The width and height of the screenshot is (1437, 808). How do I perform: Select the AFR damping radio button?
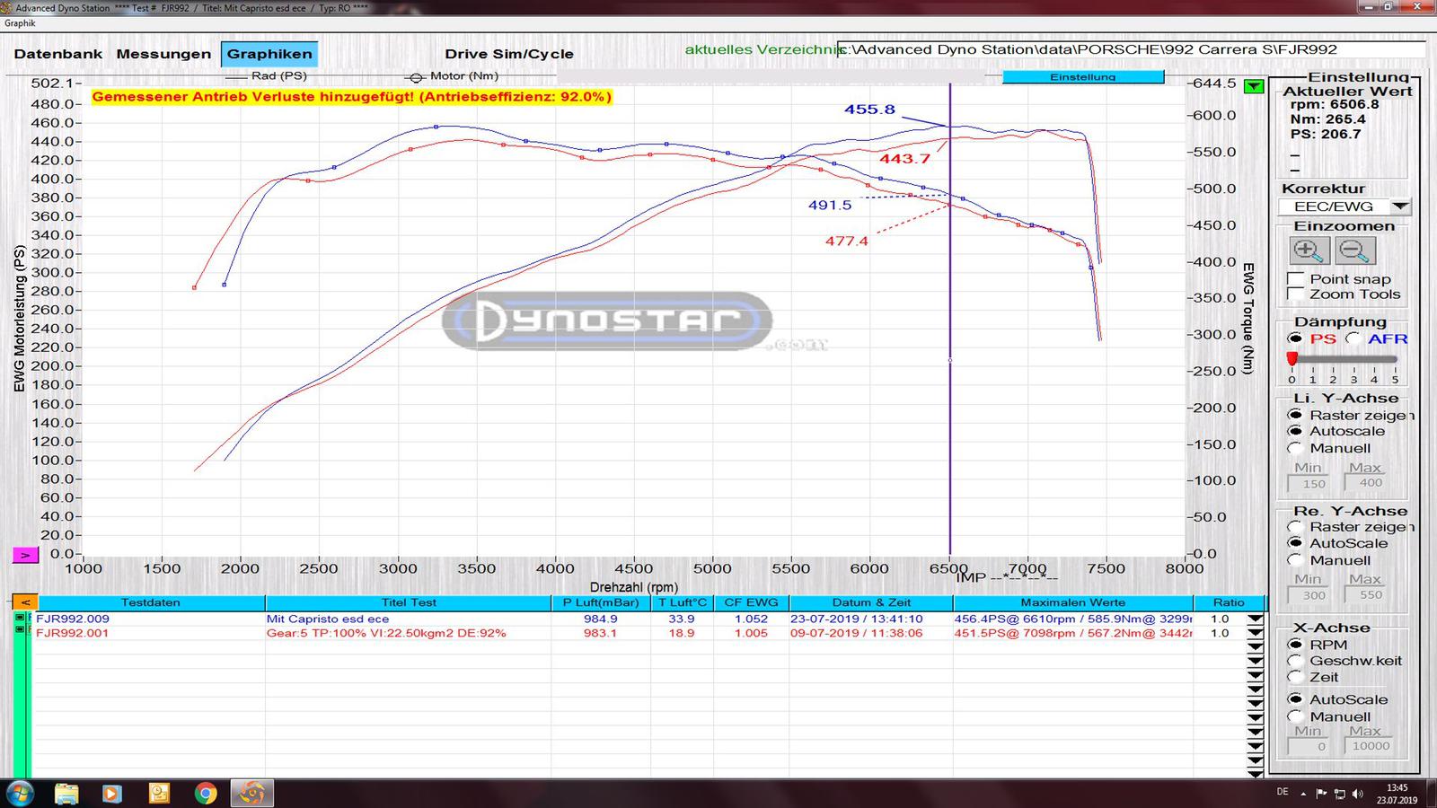point(1353,338)
